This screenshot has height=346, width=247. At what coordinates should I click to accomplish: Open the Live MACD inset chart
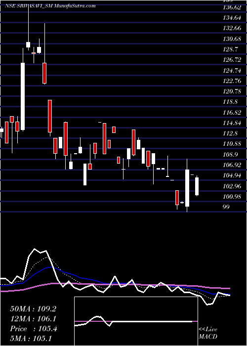[136, 321]
